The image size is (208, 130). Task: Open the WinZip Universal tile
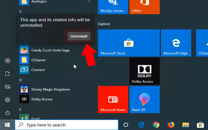coord(113,7)
